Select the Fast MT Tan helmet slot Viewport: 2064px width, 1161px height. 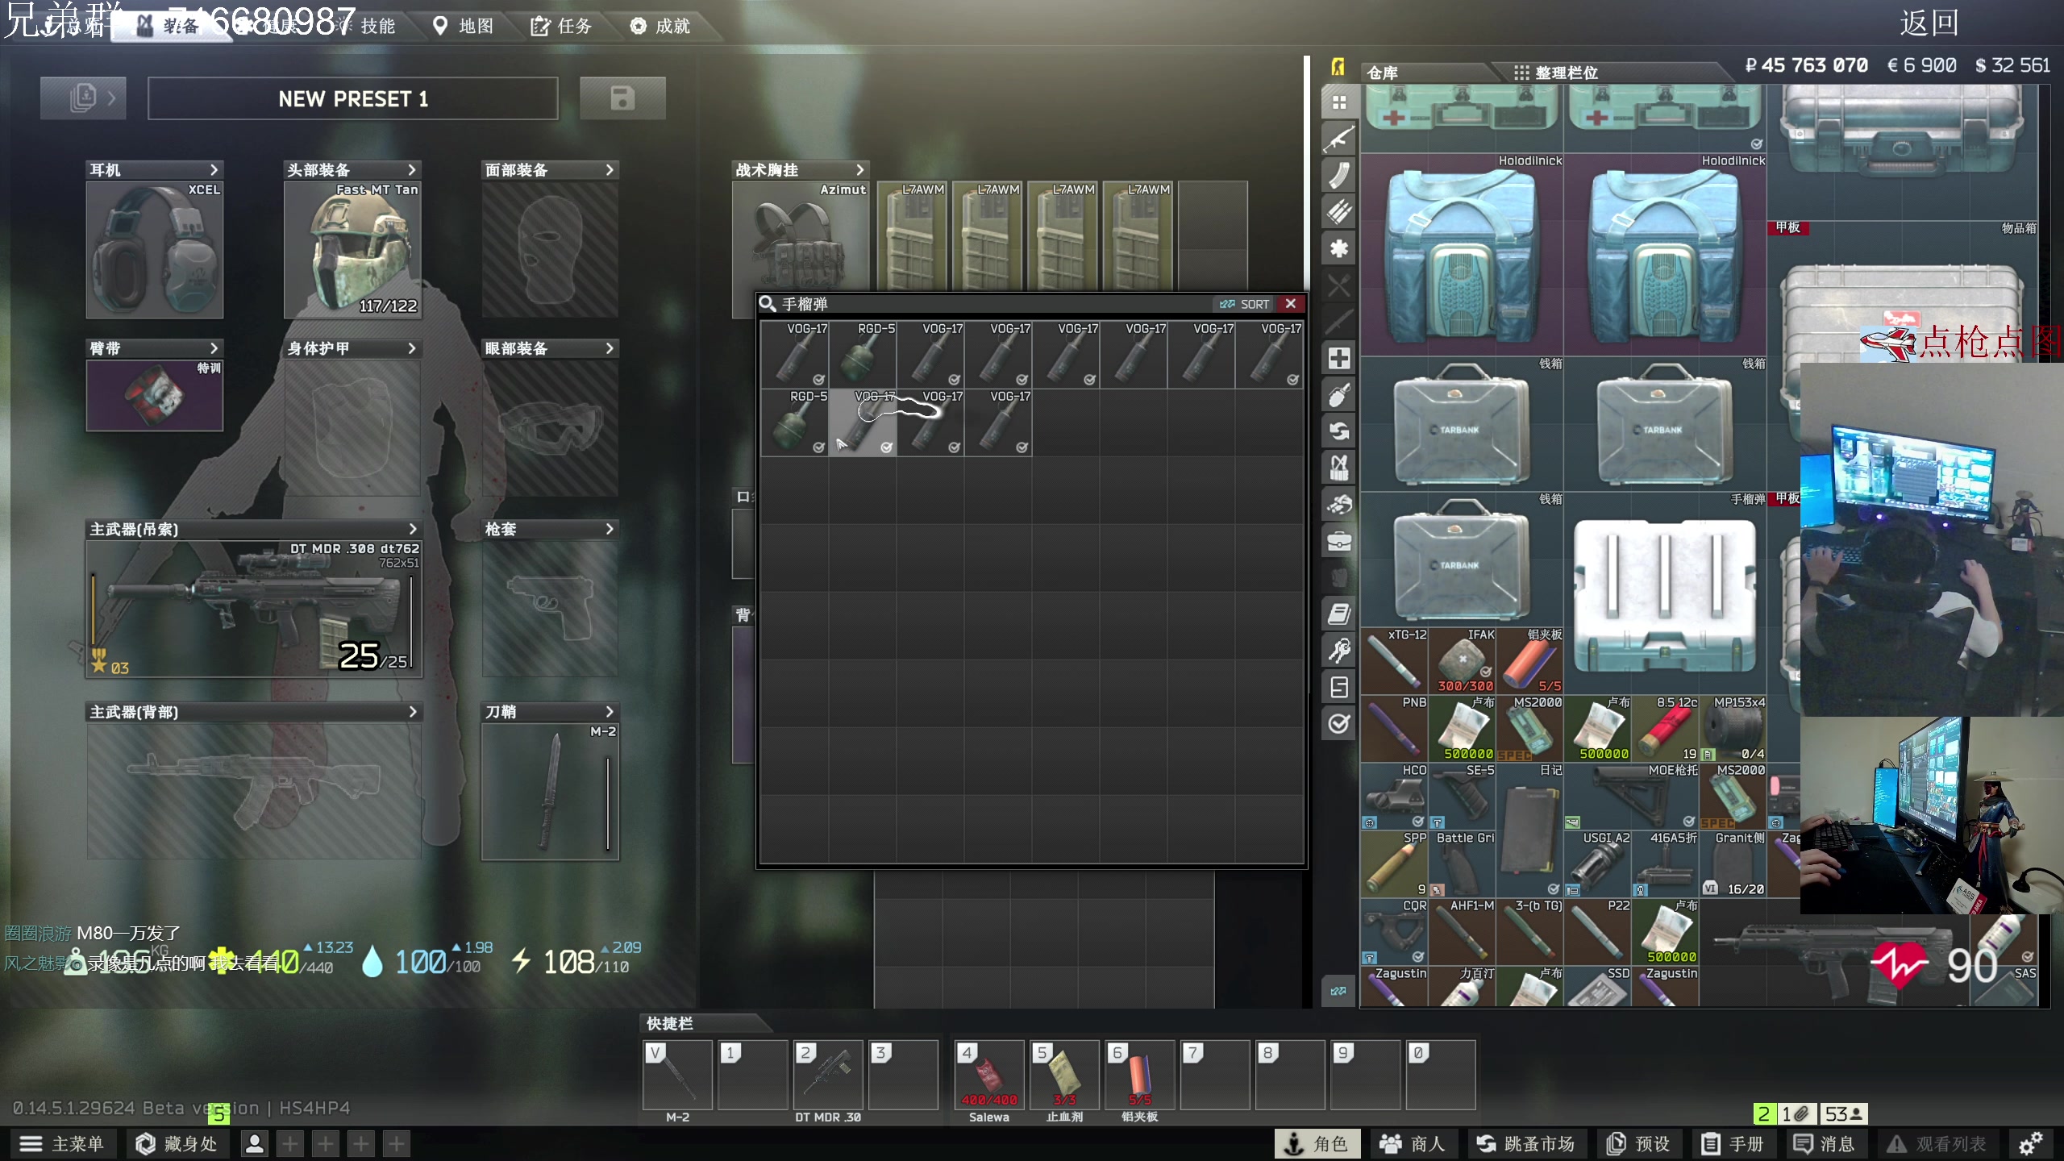(x=352, y=250)
